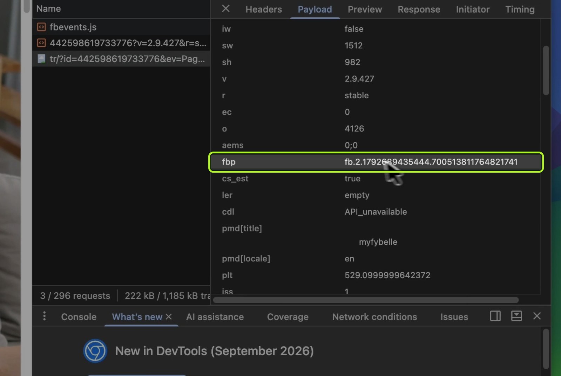Close the DevTools drawer with the X
Image resolution: width=561 pixels, height=376 pixels.
pyautogui.click(x=537, y=316)
